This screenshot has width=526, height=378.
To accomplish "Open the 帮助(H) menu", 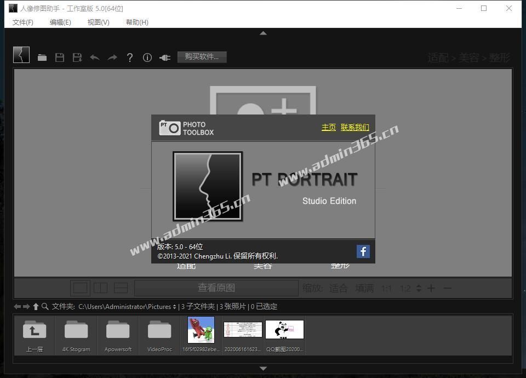I will click(137, 22).
